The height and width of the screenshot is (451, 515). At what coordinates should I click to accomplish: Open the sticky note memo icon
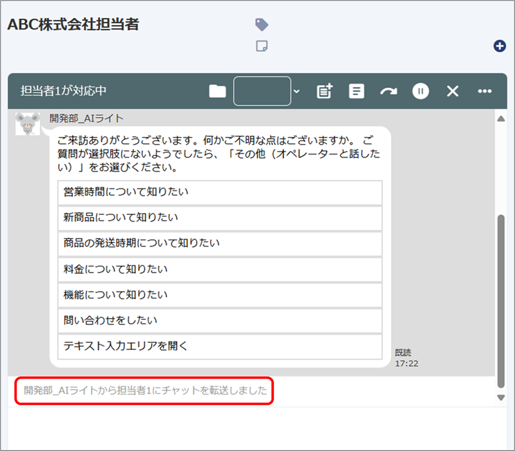coord(262,46)
